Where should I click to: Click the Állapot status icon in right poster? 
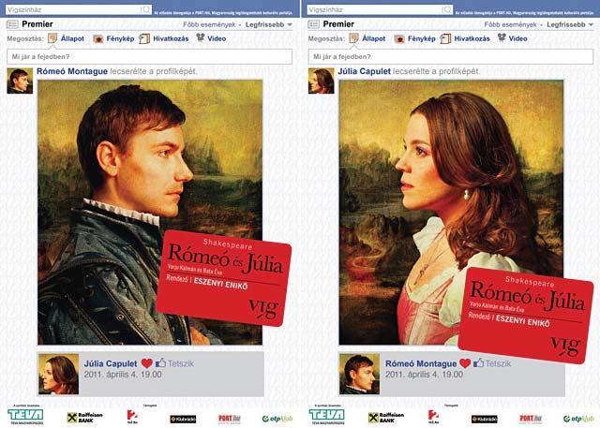pyautogui.click(x=353, y=38)
